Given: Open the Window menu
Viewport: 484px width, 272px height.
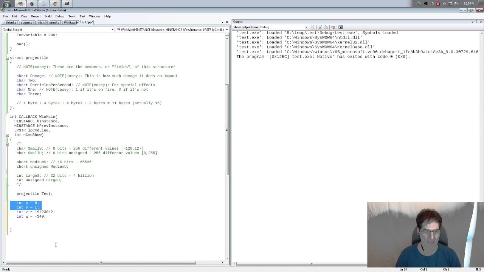Looking at the screenshot, I should pos(95,16).
